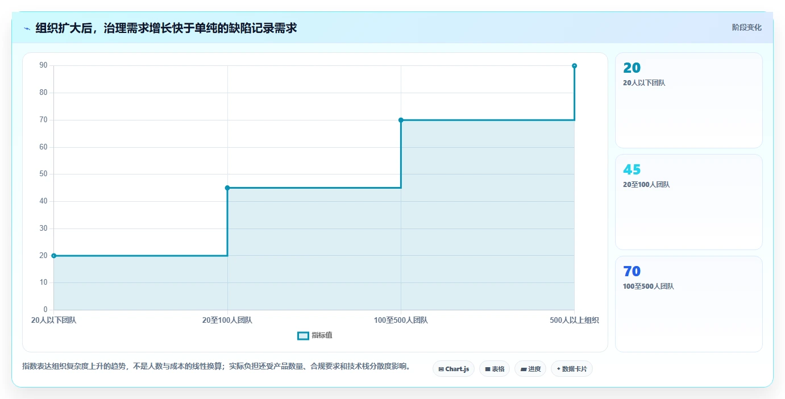Click the 进度 tag chip
The height and width of the screenshot is (399, 785).
click(x=530, y=369)
